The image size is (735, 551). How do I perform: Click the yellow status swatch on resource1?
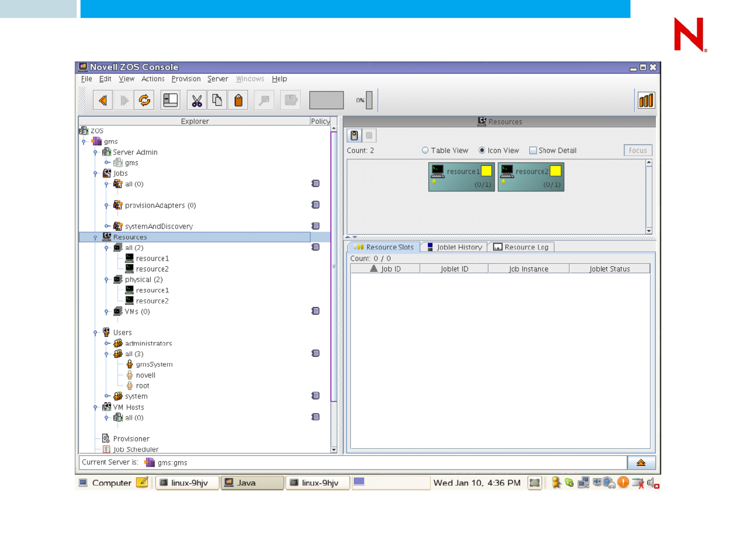point(486,171)
